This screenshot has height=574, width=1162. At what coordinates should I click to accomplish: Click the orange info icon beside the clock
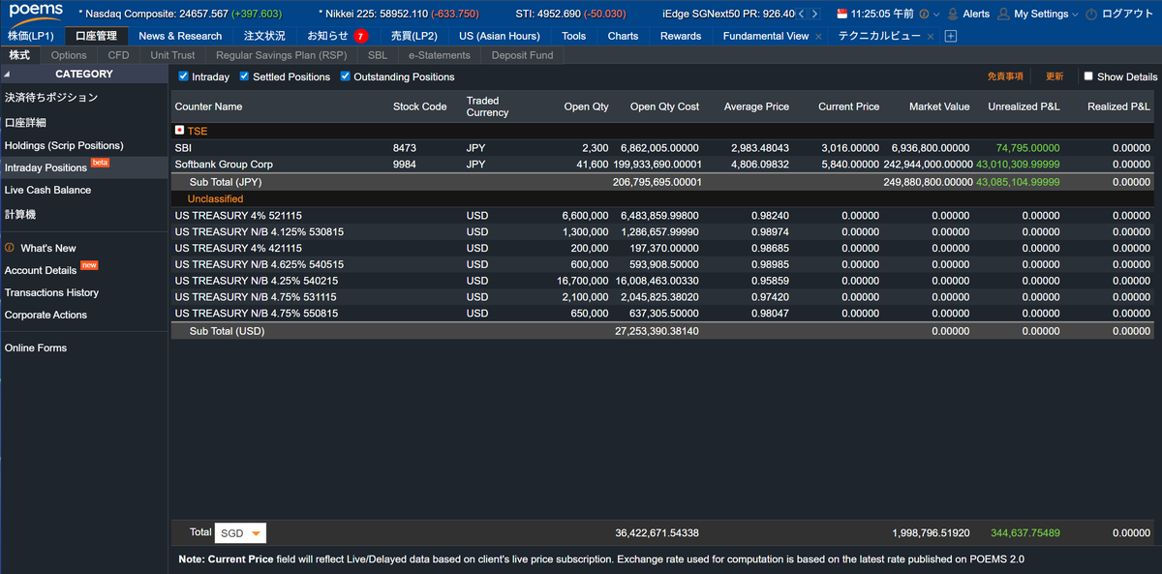pyautogui.click(x=924, y=14)
